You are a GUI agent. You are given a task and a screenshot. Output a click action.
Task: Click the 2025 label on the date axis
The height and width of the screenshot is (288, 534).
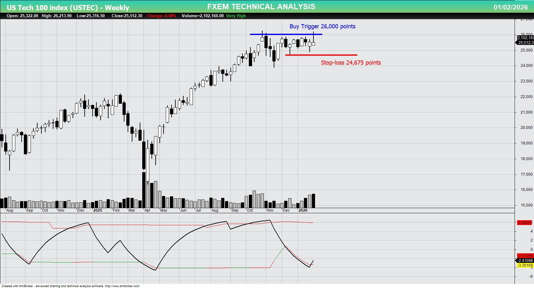coord(97,210)
